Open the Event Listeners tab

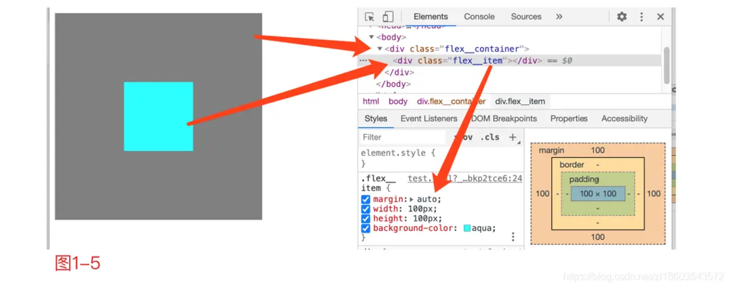(x=429, y=119)
